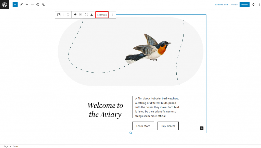Open the Cover block options menu

tap(112, 15)
